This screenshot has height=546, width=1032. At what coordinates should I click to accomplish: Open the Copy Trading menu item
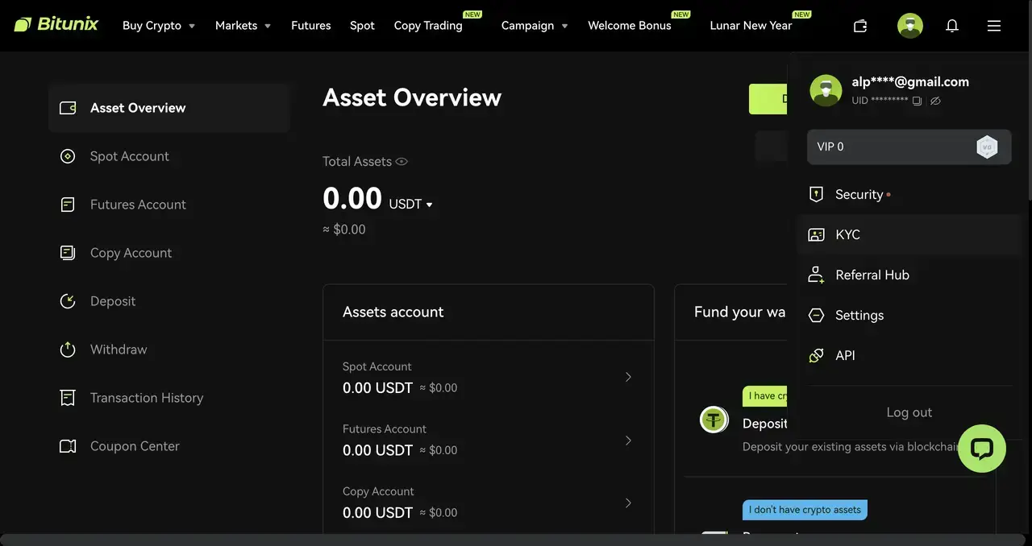tap(428, 25)
